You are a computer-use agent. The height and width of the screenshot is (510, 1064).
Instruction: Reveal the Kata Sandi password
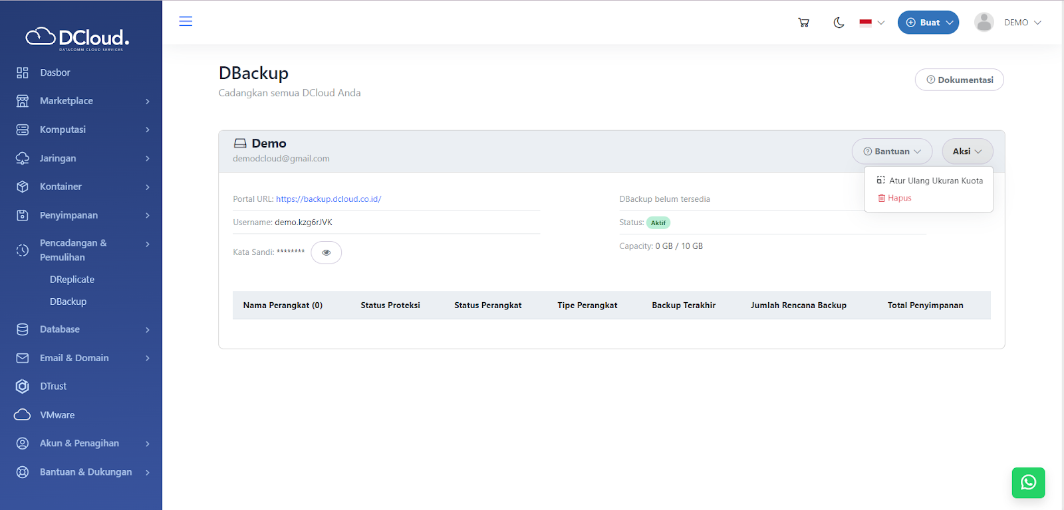point(326,252)
